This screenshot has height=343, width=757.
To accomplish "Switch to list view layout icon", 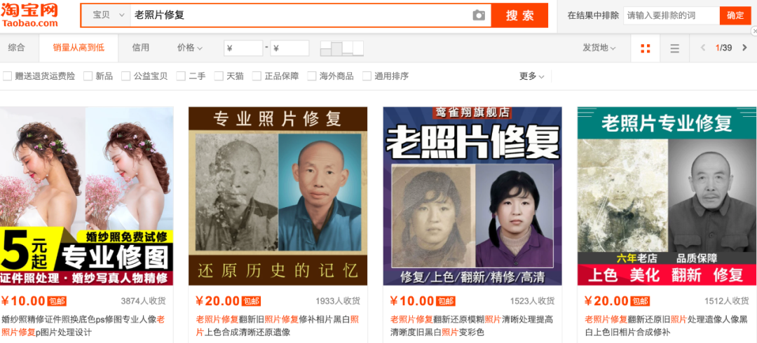I will point(674,48).
